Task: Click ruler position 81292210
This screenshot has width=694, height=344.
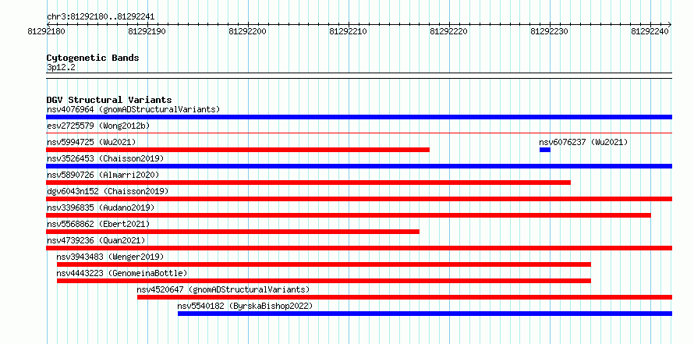Action: click(349, 31)
